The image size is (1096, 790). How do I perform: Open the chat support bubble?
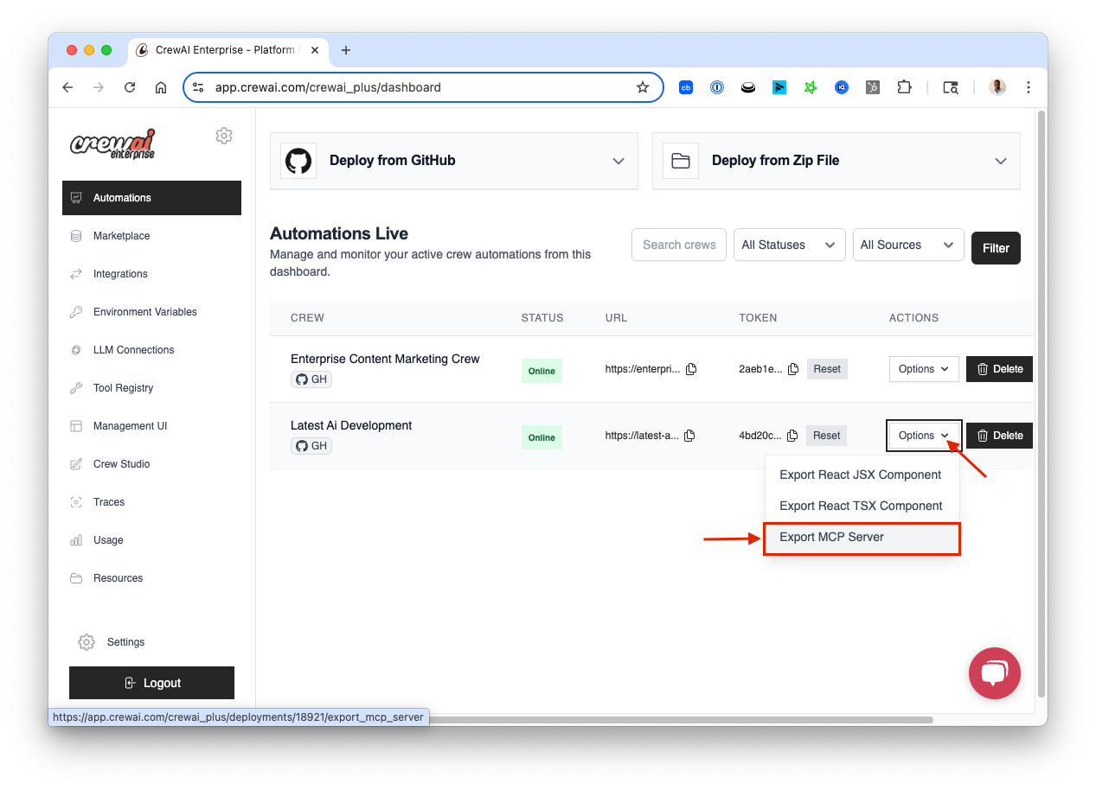tap(994, 672)
